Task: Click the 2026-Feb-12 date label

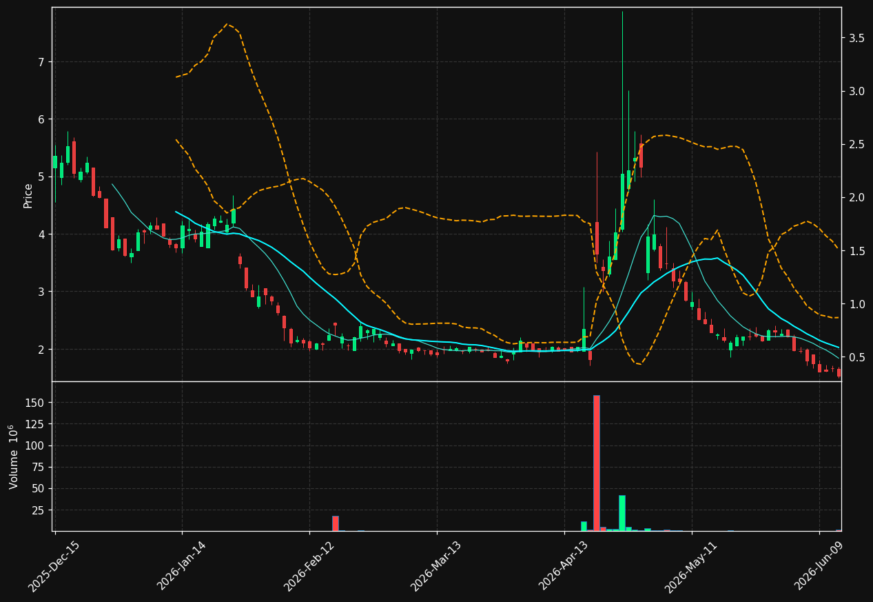Action: [309, 566]
